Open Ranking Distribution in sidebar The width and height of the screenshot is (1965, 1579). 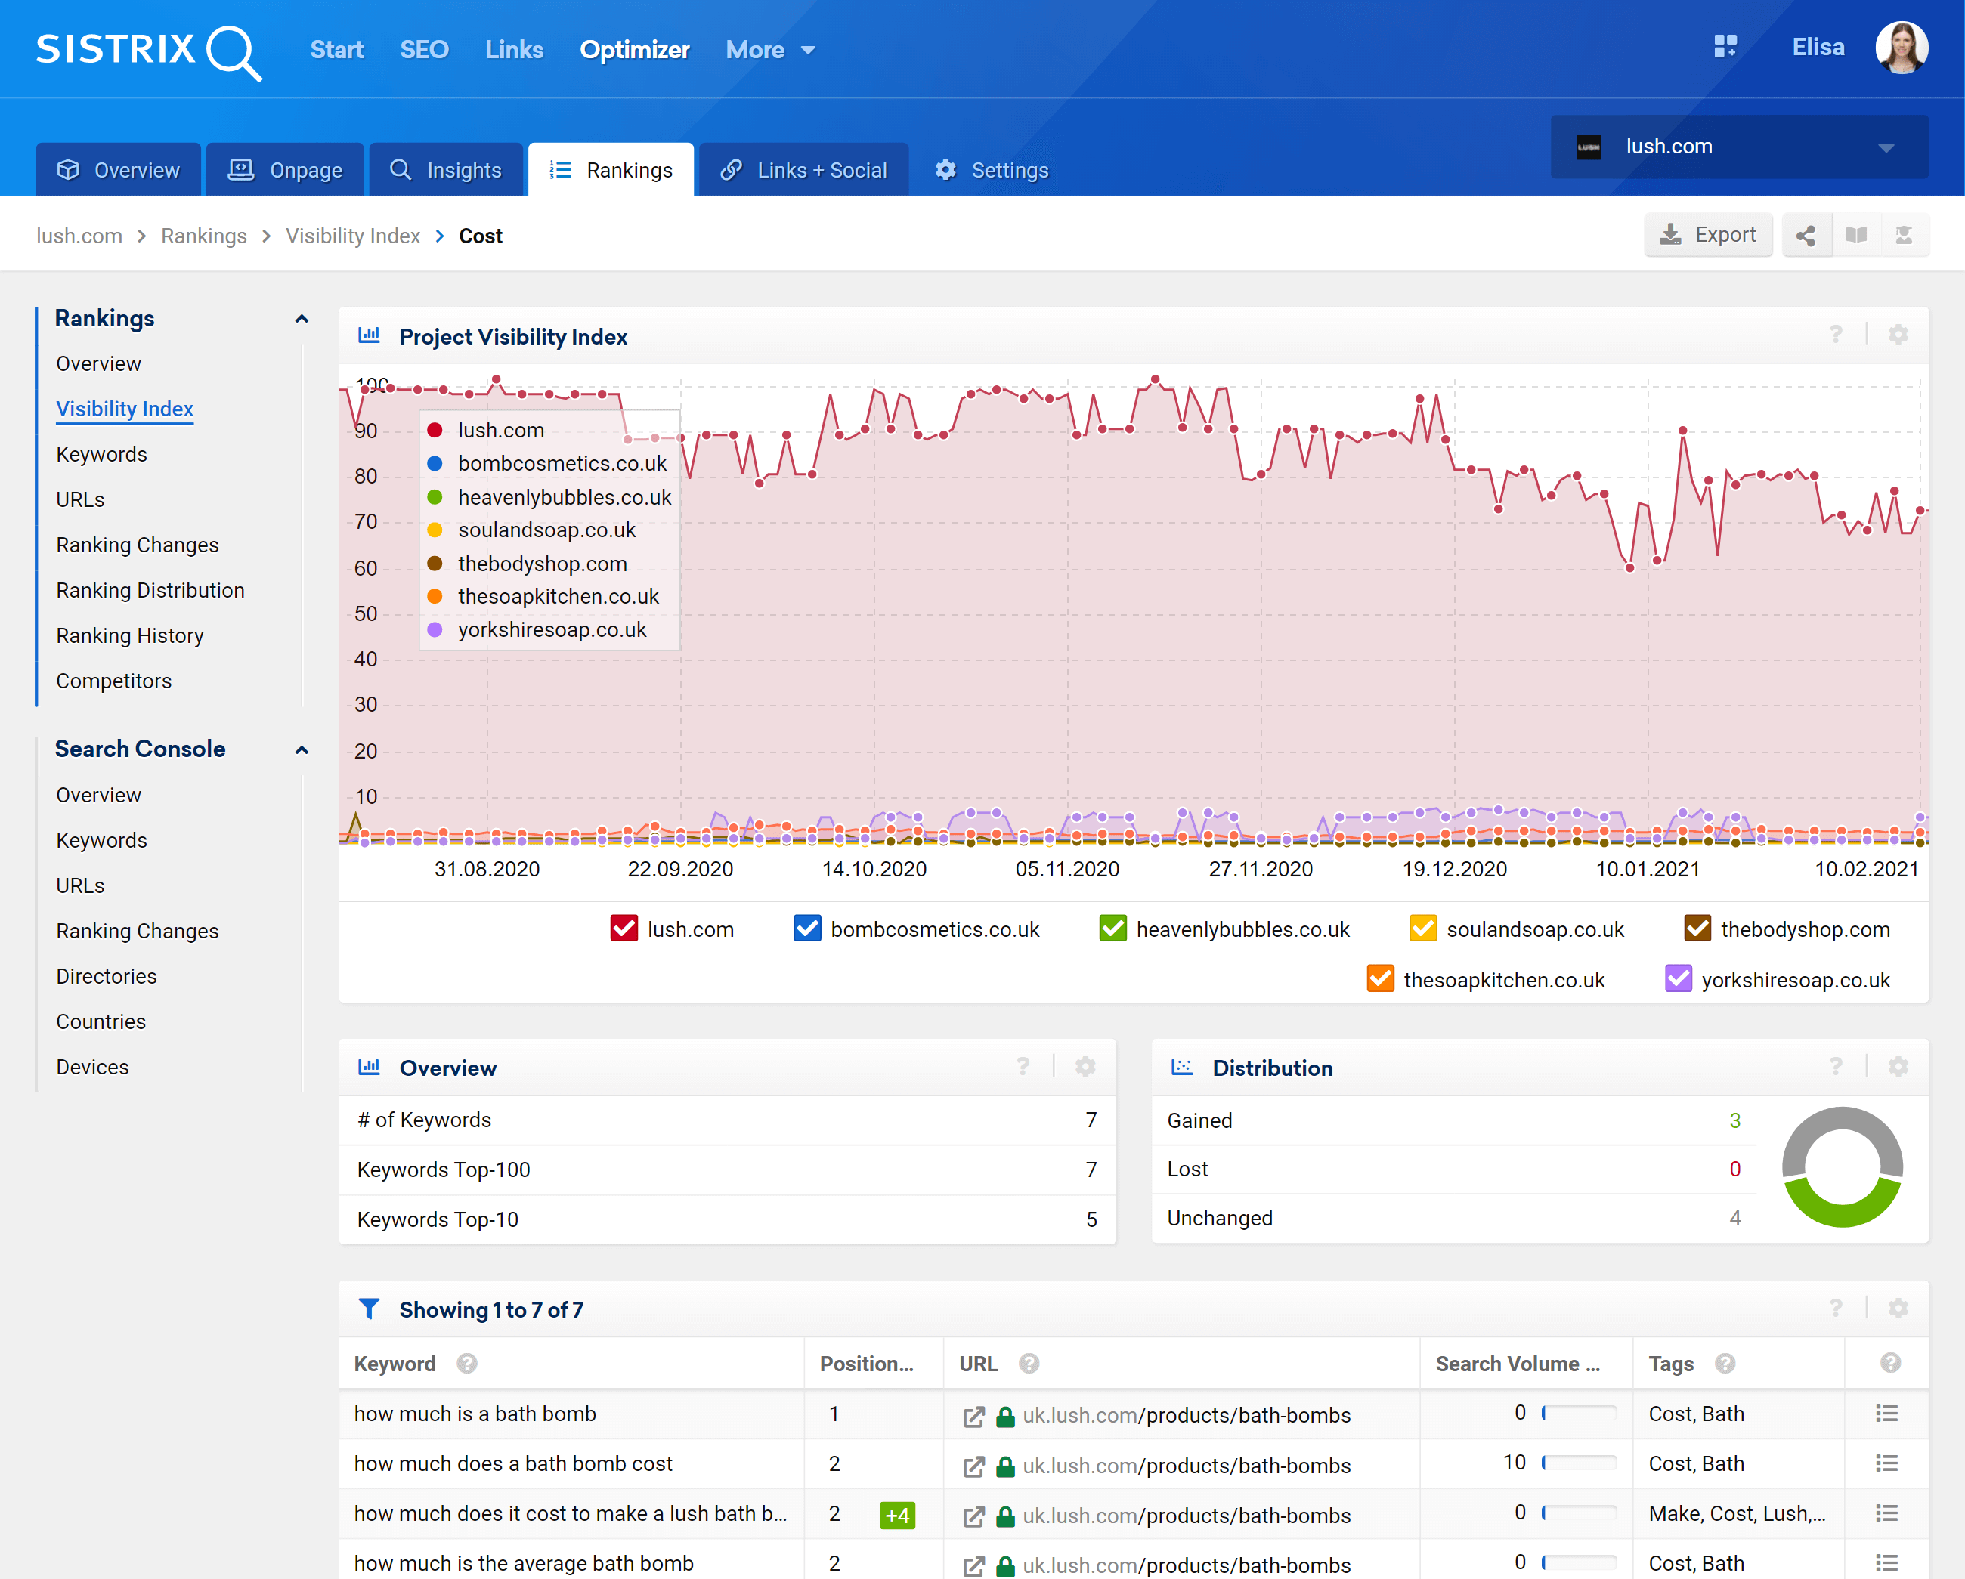[150, 590]
